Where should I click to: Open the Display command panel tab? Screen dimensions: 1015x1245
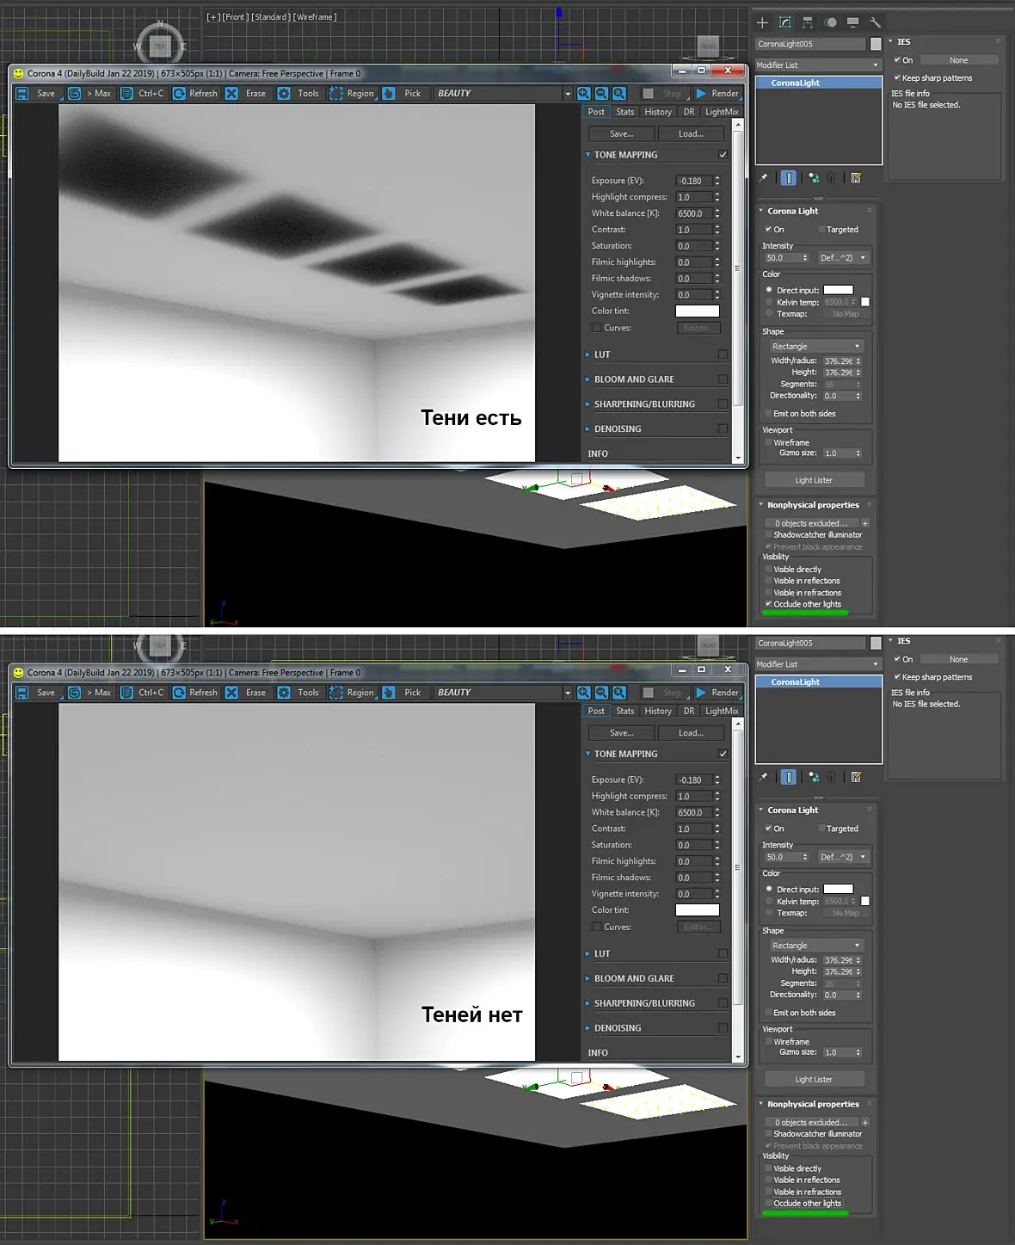(x=852, y=22)
